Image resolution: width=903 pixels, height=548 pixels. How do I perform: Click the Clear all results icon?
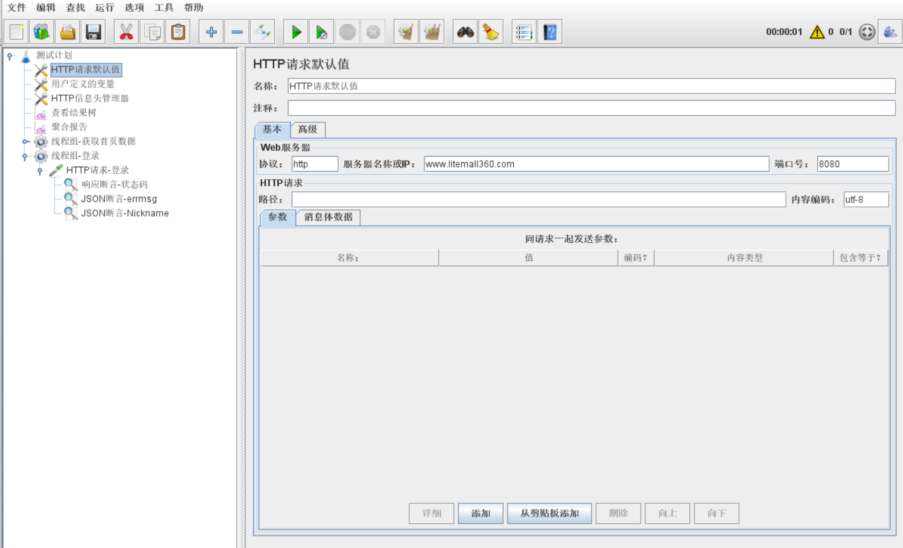pyautogui.click(x=432, y=32)
